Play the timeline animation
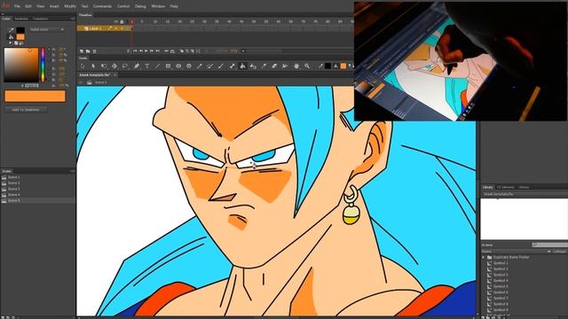This screenshot has height=319, width=568. (x=146, y=51)
